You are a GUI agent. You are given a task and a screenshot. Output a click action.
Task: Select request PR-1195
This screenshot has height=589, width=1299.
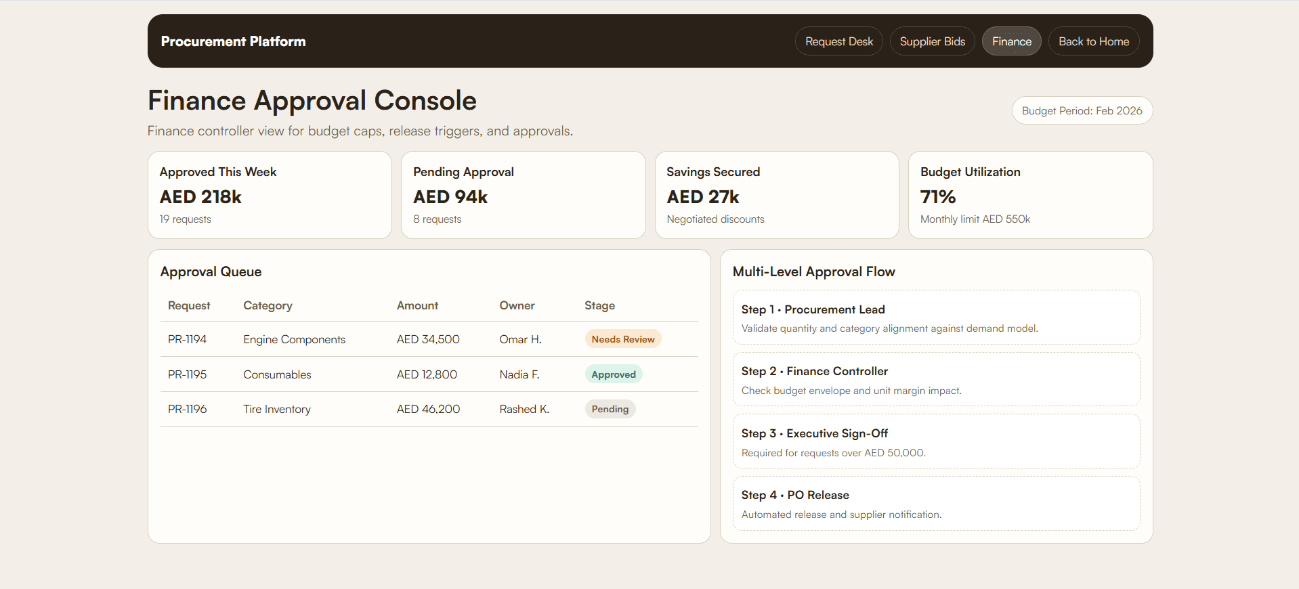[187, 374]
